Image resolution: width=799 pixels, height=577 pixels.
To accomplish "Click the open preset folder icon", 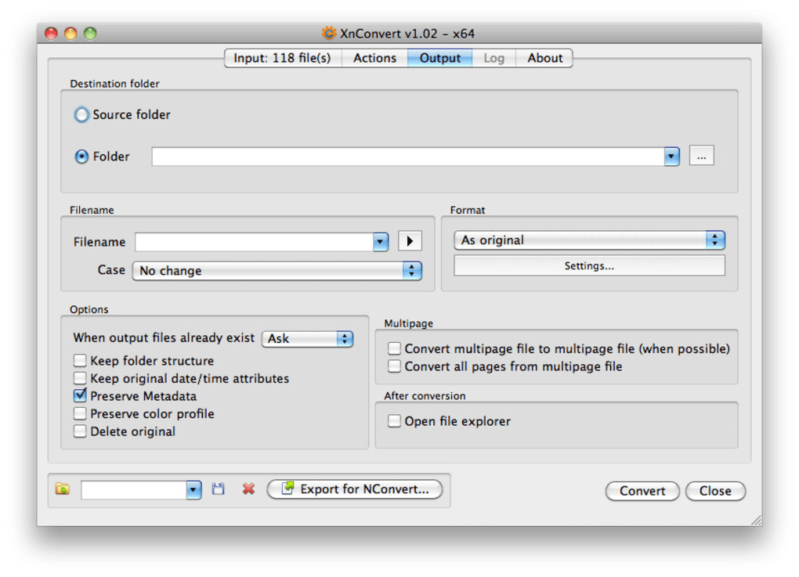I will [62, 489].
